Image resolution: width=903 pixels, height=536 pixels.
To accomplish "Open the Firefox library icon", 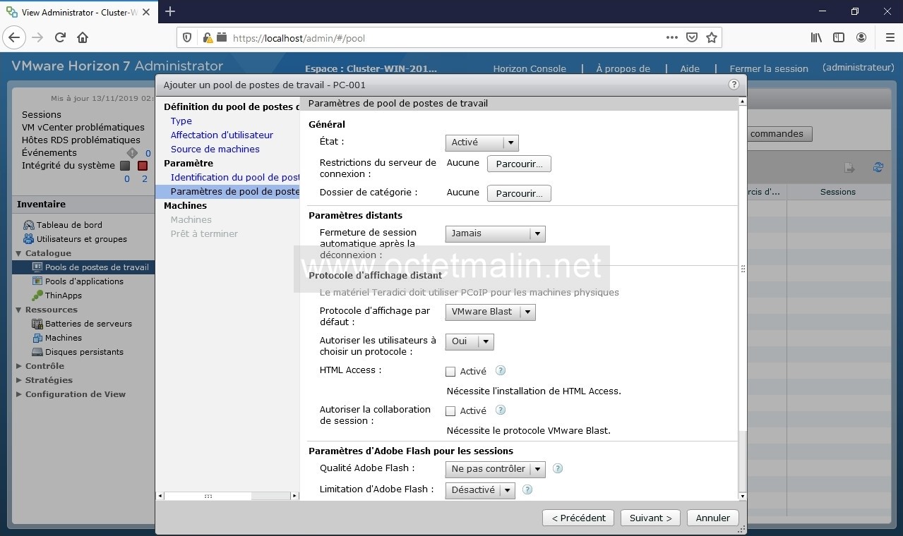I will coord(816,37).
